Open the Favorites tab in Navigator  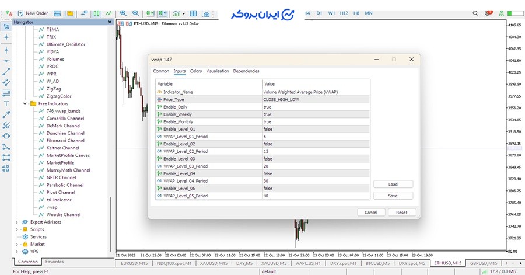click(x=55, y=262)
